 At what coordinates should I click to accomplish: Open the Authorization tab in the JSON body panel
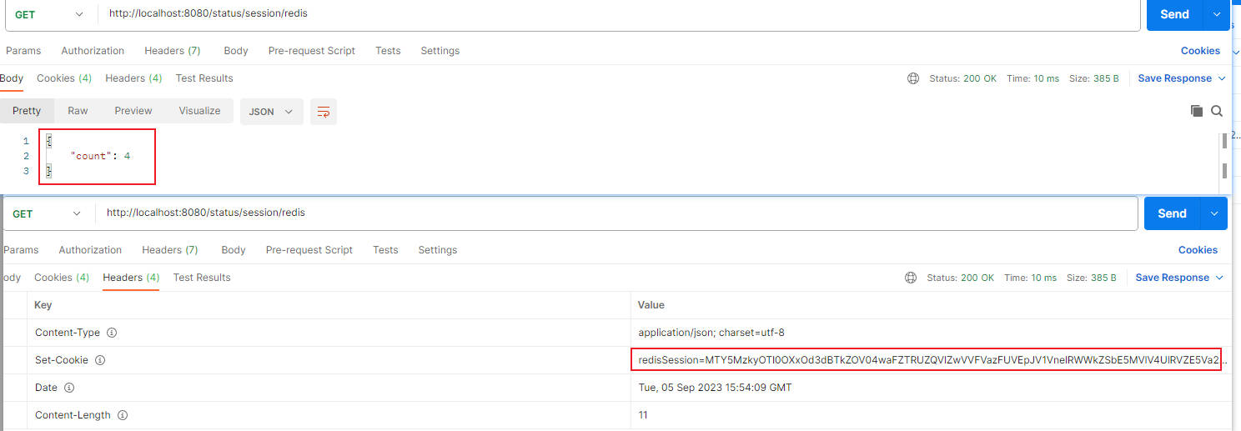[93, 51]
